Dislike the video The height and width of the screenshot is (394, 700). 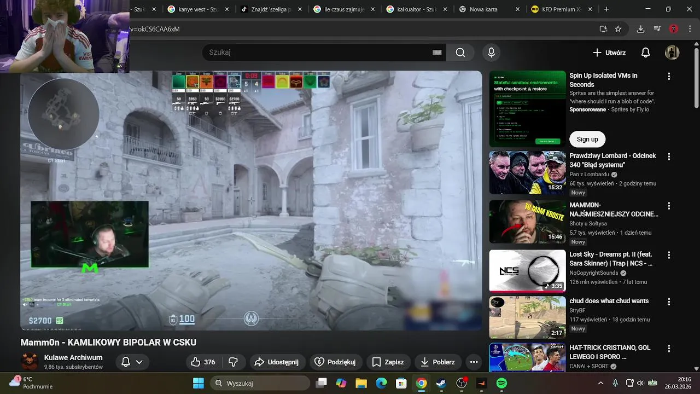233,362
